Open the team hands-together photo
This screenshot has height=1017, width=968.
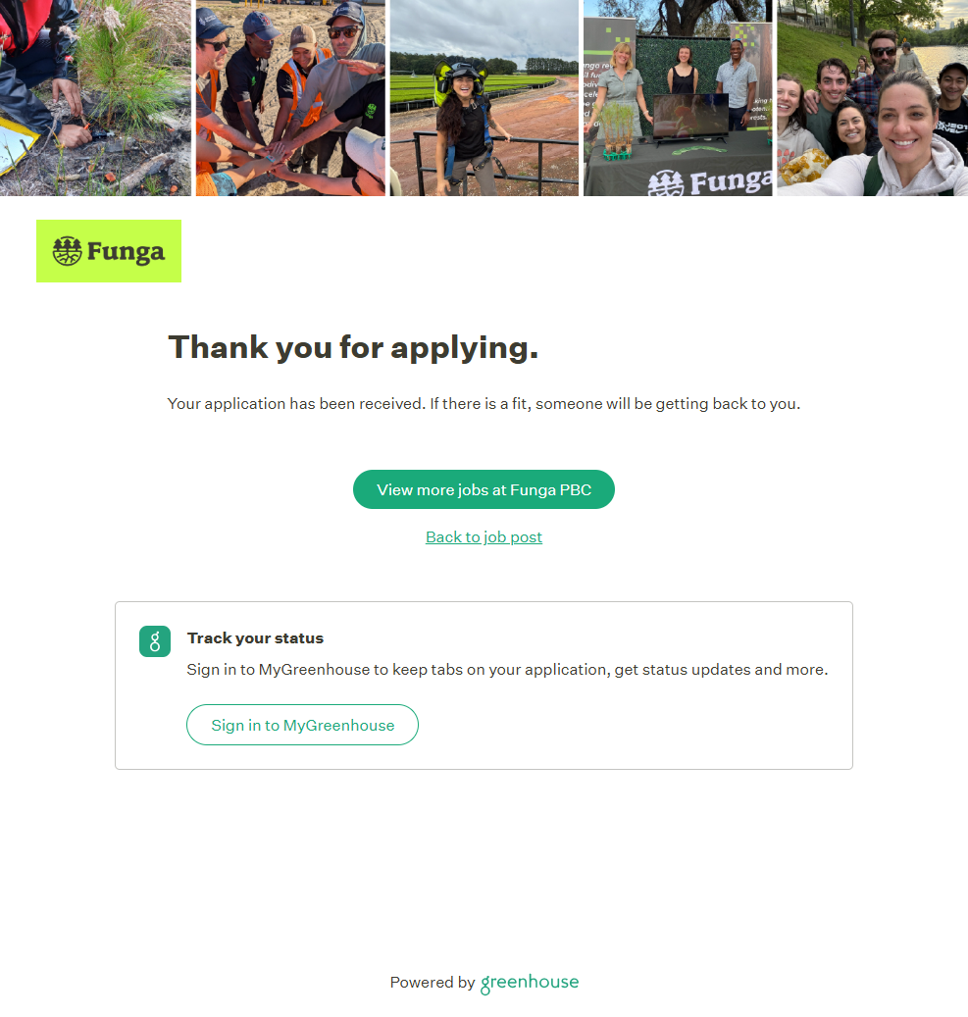coord(290,98)
